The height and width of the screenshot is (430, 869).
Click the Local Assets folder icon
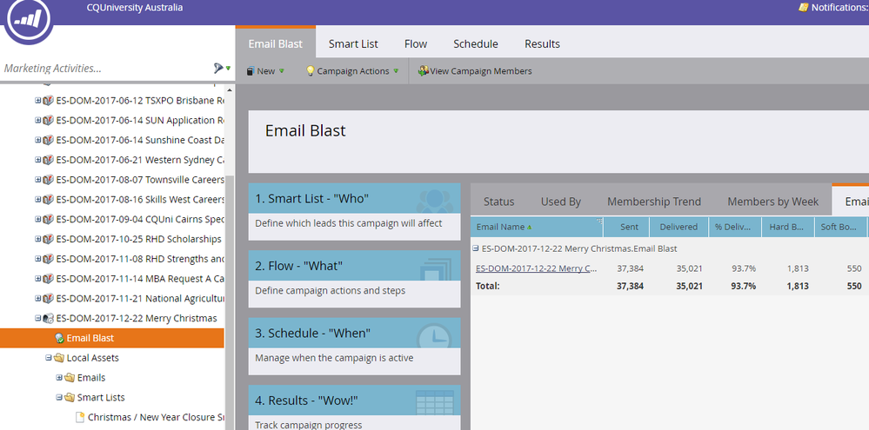point(59,358)
